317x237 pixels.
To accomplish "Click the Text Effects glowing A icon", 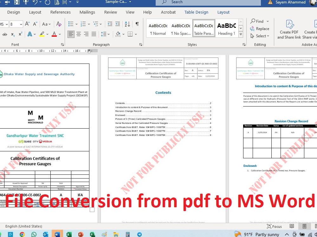I will tap(30, 34).
